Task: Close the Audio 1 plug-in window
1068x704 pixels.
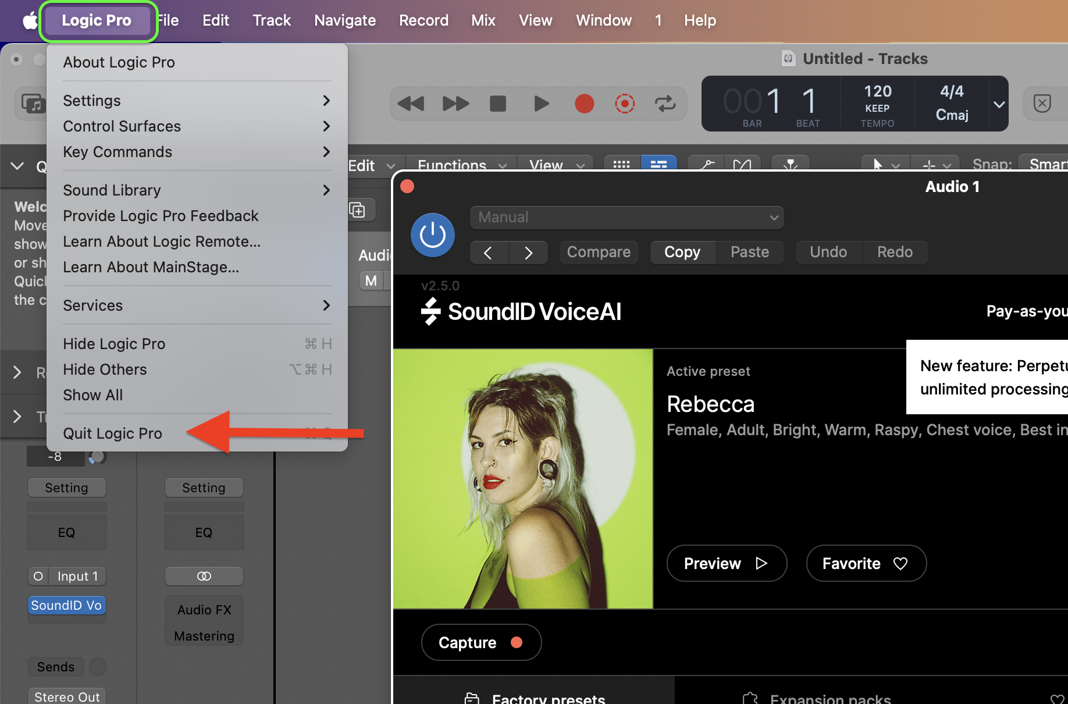Action: point(407,186)
